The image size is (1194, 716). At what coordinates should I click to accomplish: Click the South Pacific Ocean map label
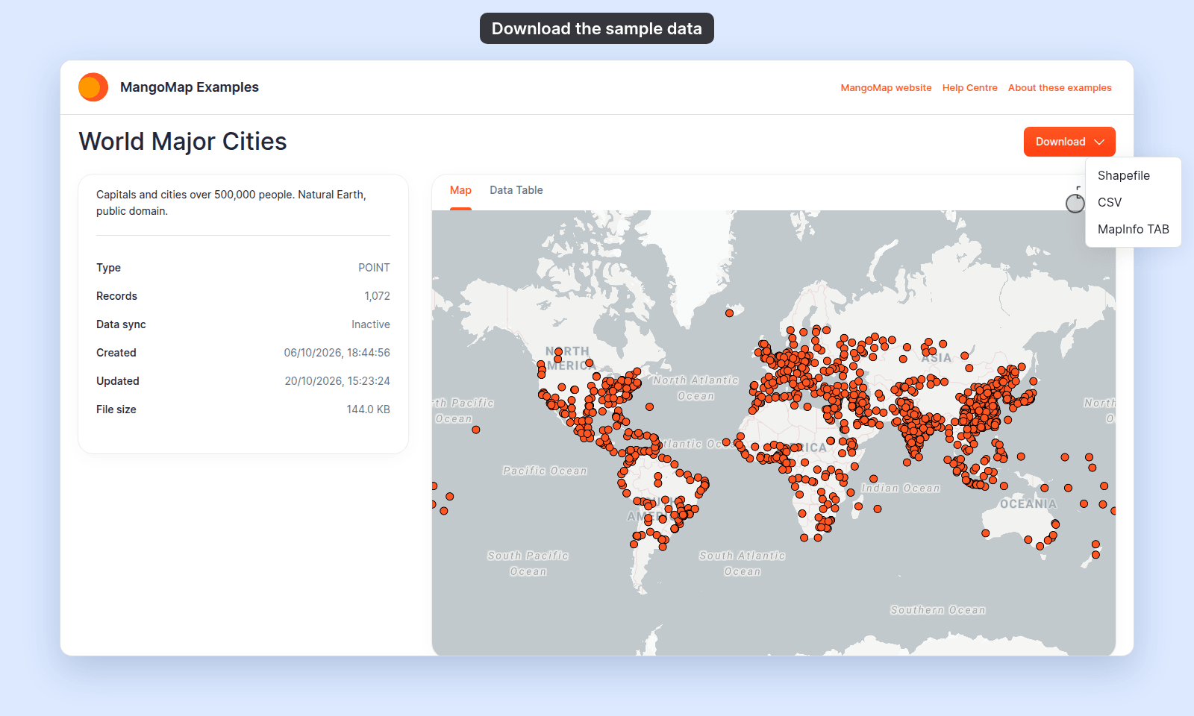[x=528, y=563]
